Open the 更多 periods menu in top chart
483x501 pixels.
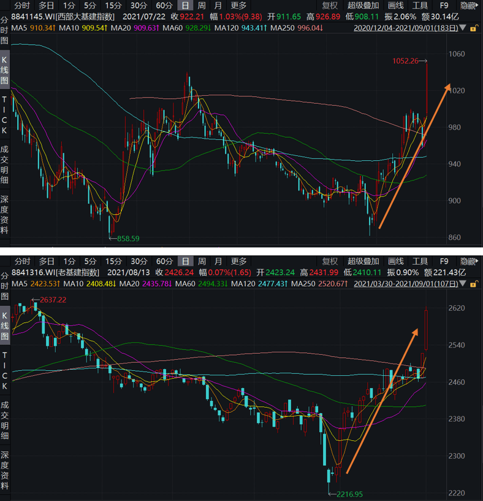pos(238,6)
